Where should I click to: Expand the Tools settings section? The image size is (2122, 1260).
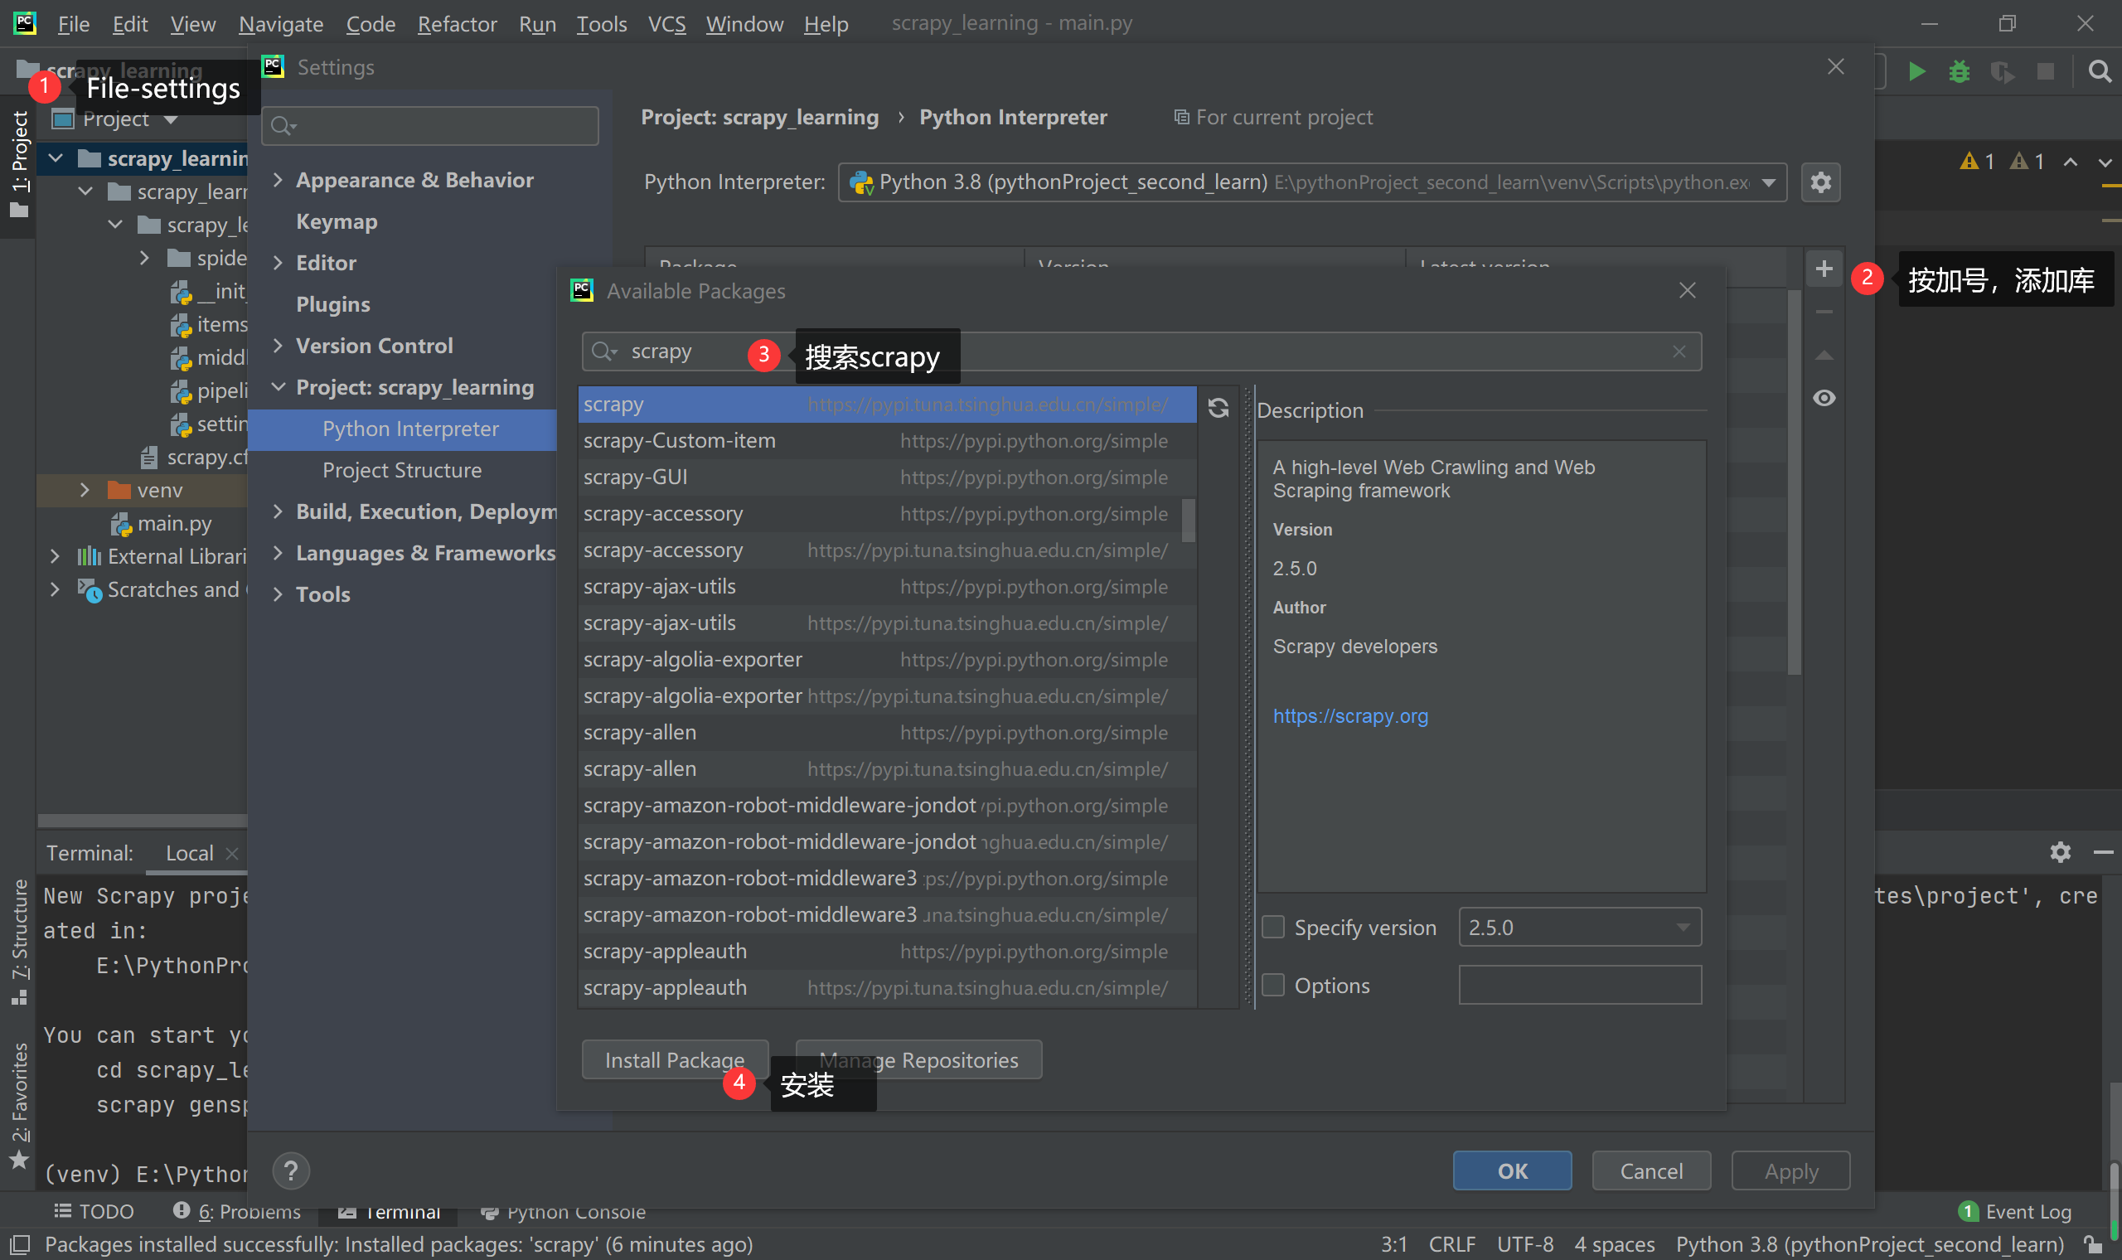tap(278, 594)
